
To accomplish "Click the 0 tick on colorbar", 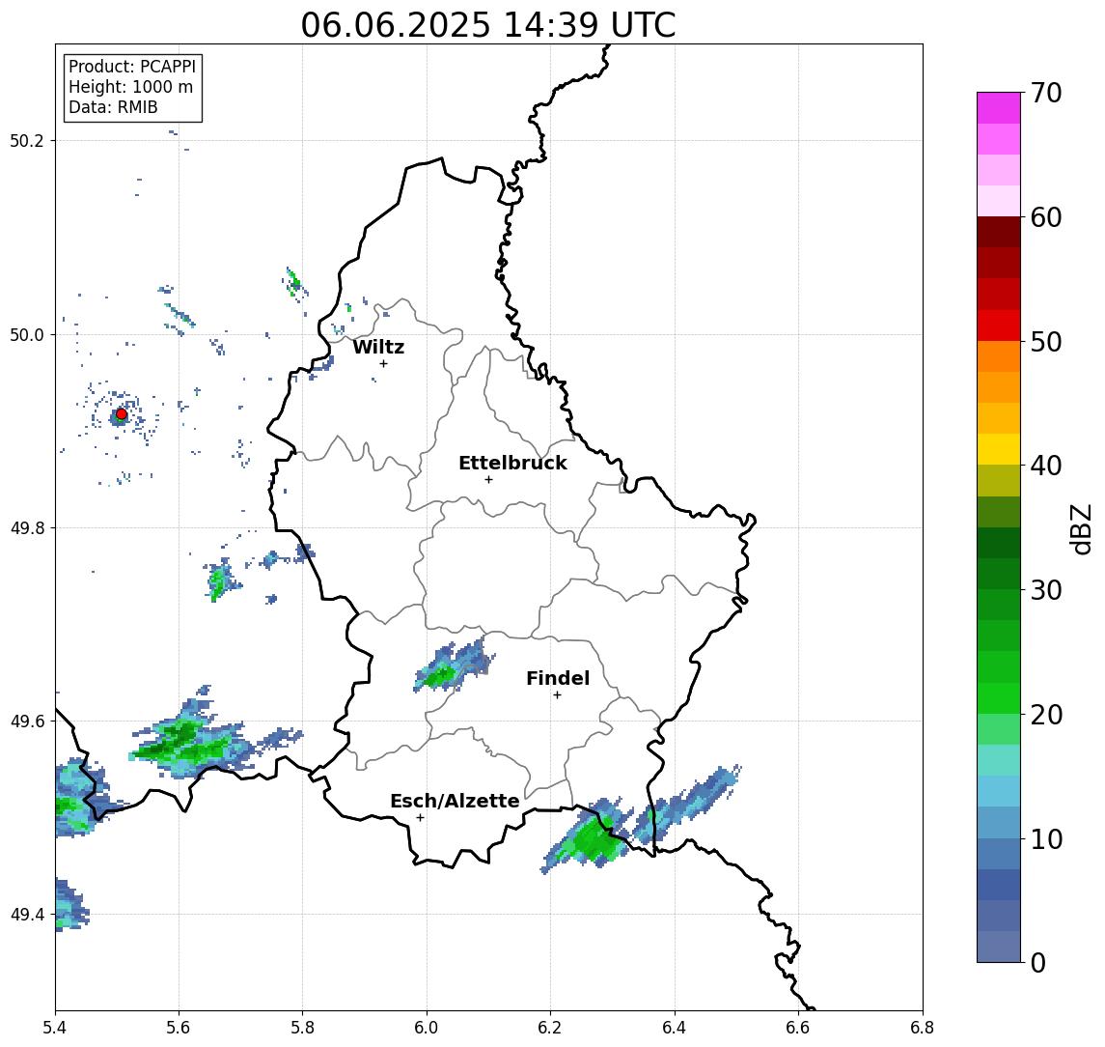I will (1038, 962).
